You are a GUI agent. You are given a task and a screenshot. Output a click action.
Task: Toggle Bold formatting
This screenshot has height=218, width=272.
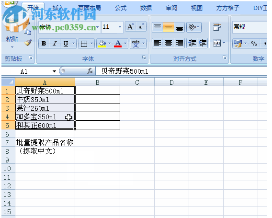(x=44, y=44)
